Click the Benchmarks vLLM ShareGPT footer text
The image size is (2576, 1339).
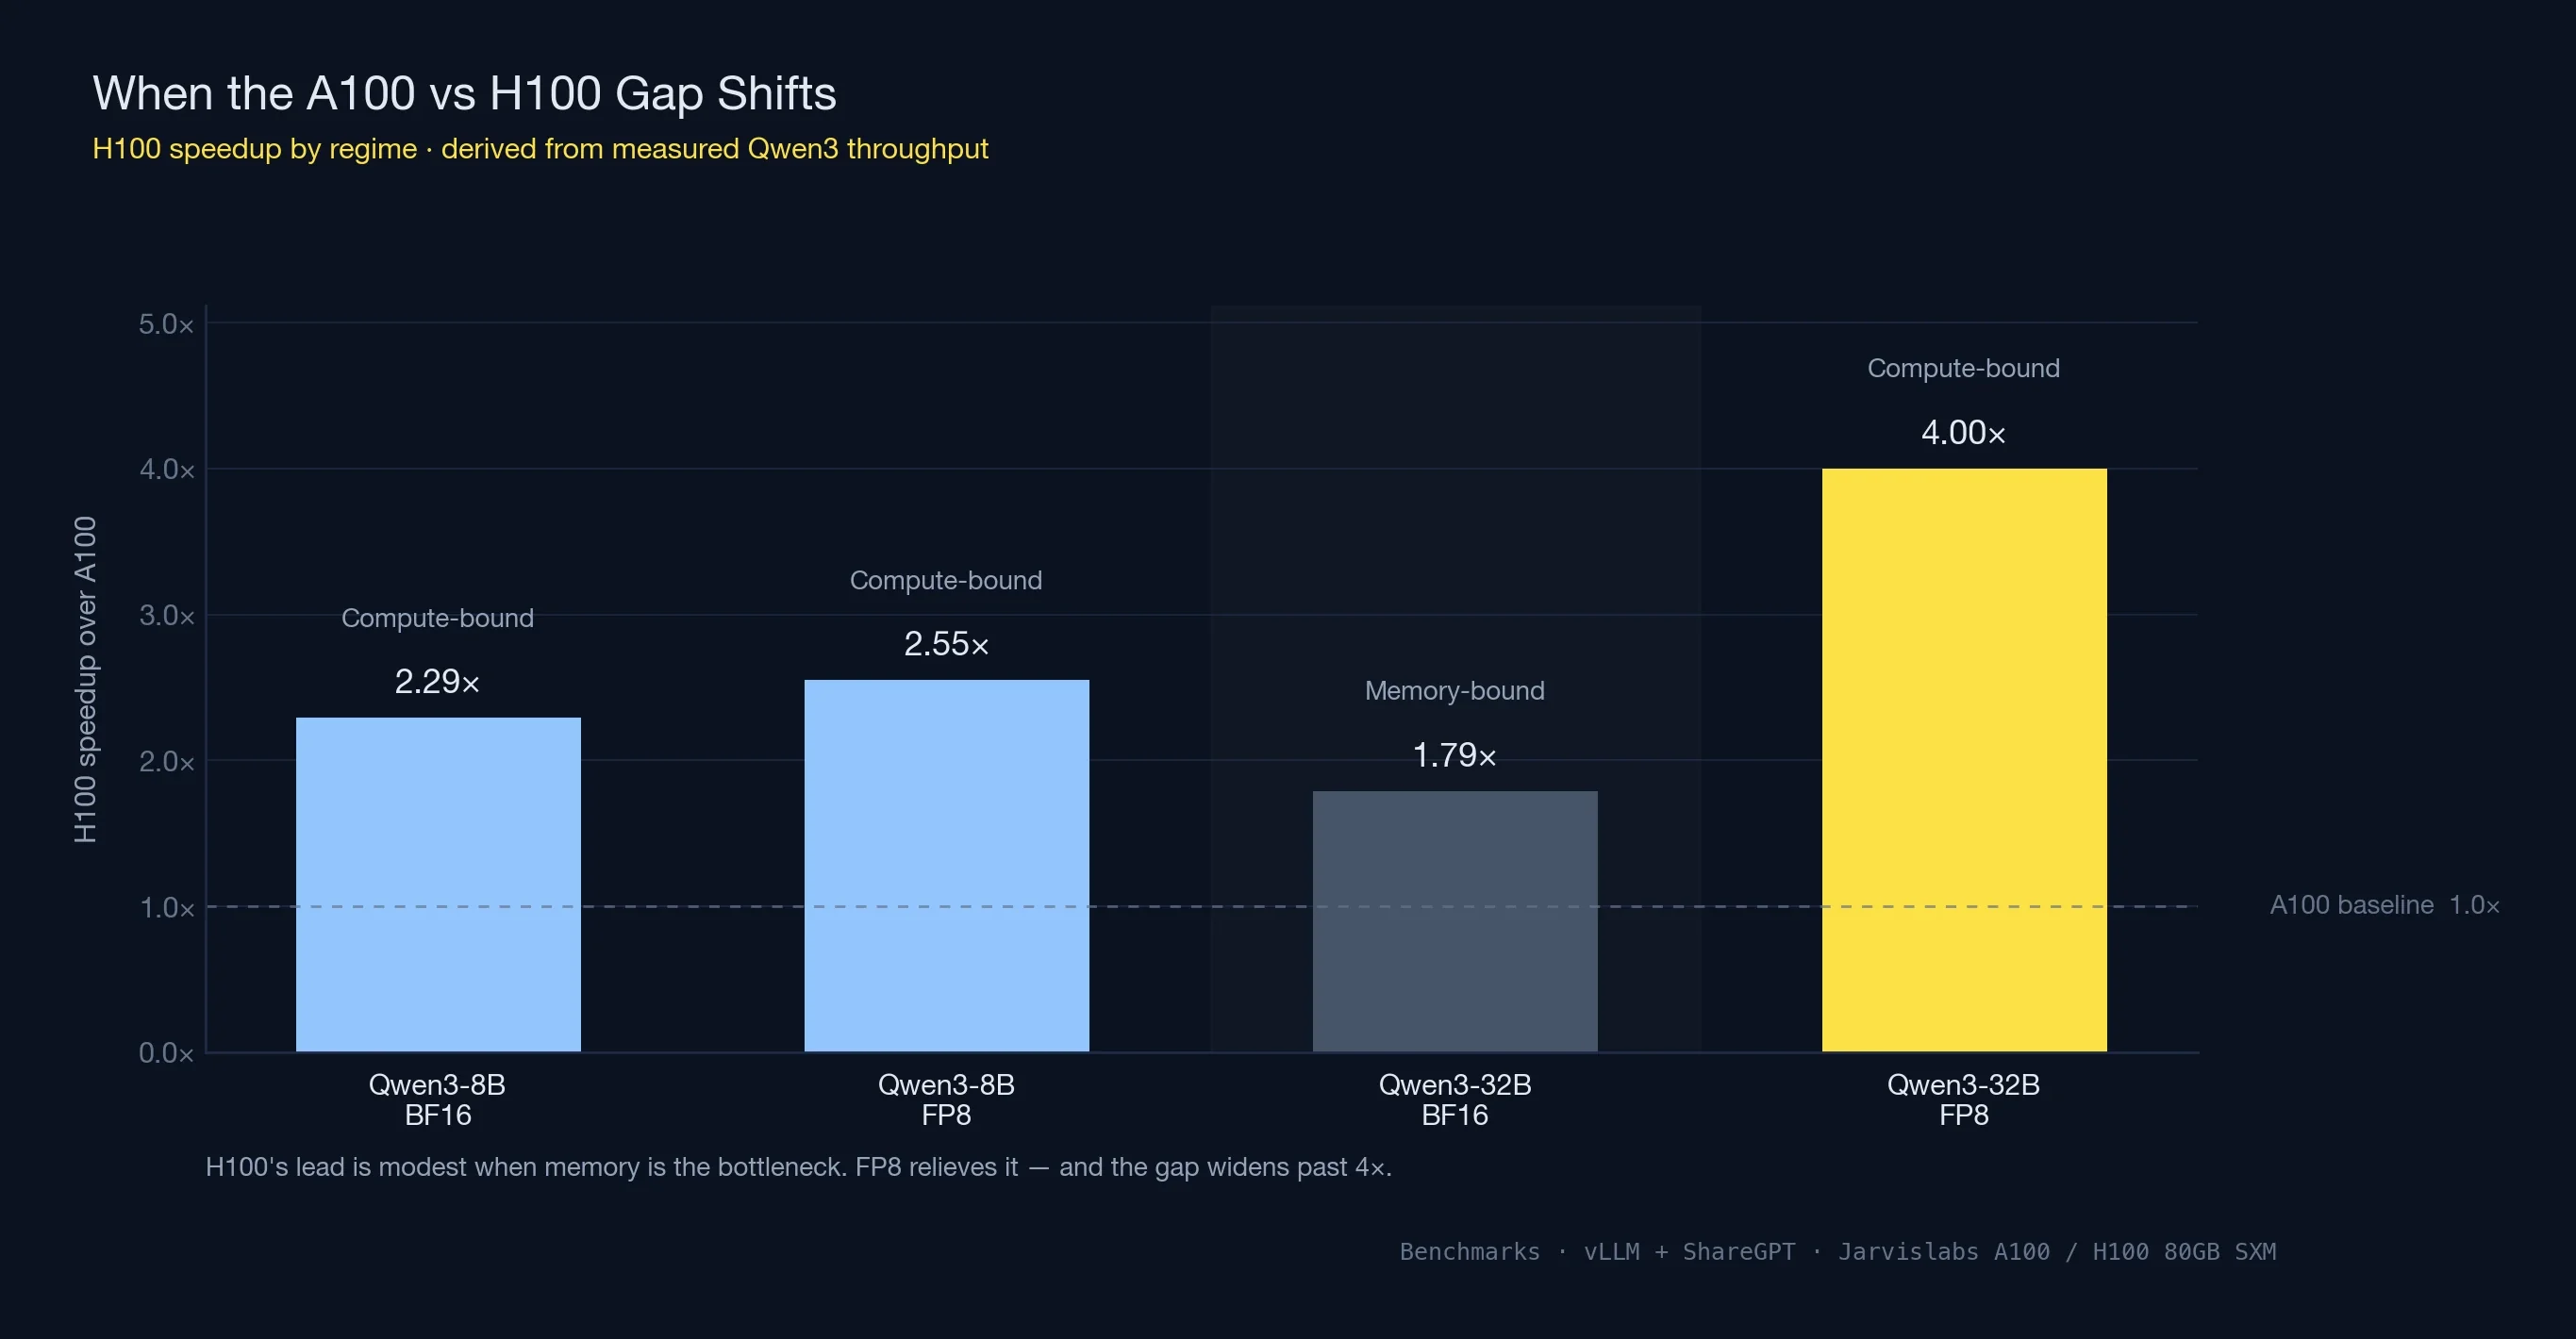[1837, 1252]
